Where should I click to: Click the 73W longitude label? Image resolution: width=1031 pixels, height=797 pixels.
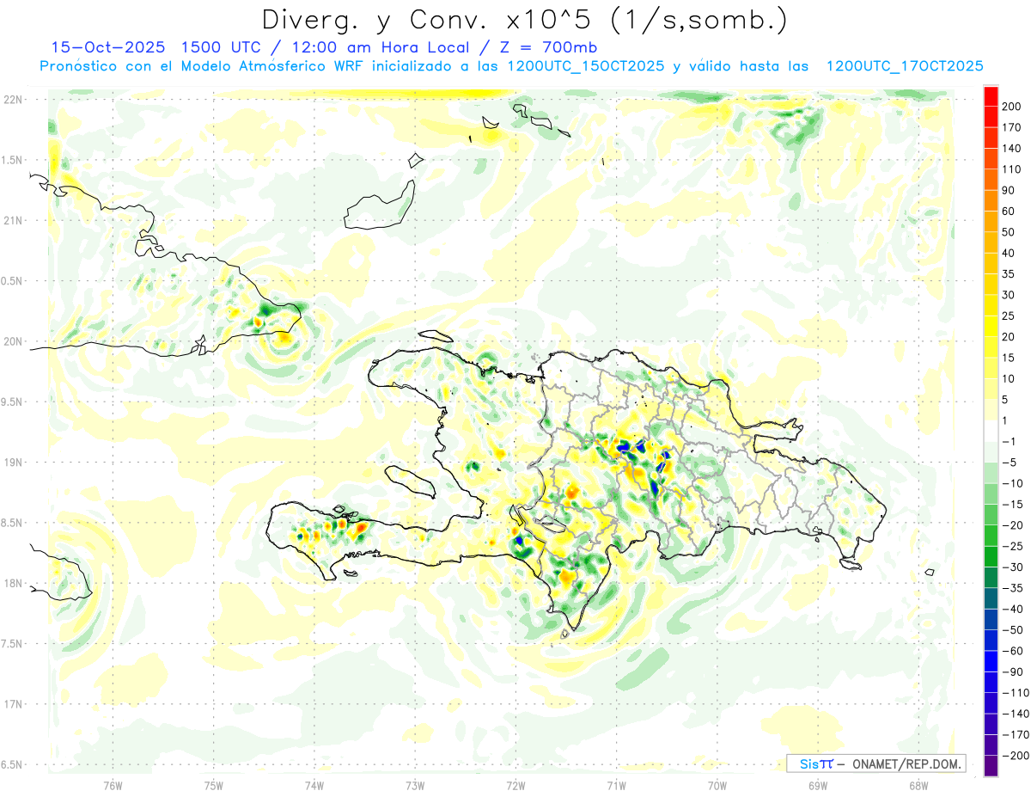click(415, 785)
